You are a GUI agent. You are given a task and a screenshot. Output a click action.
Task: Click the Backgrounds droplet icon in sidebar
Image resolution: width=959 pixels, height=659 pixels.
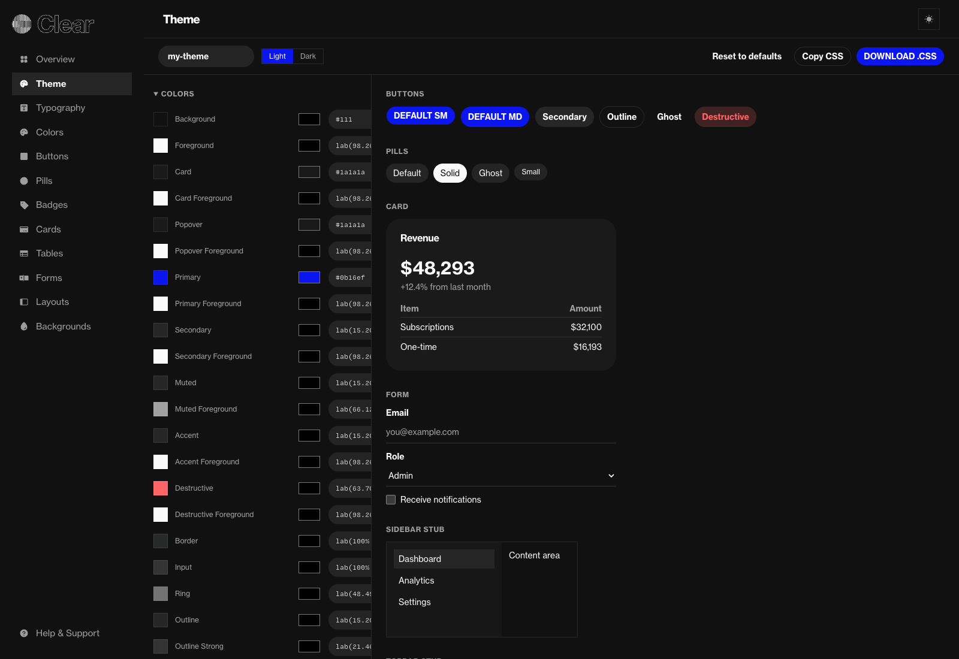(x=24, y=327)
